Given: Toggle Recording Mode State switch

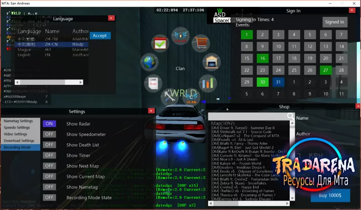Looking at the screenshot, I should [49, 197].
